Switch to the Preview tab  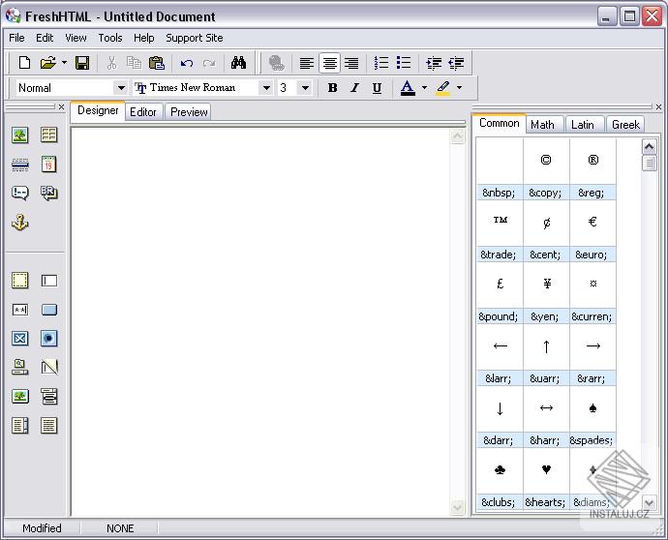pyautogui.click(x=189, y=112)
